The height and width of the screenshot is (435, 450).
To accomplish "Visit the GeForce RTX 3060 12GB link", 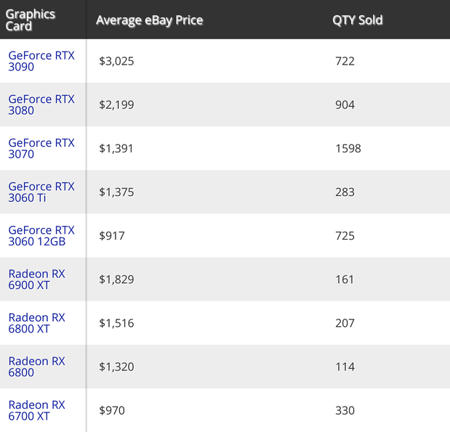I will click(41, 235).
